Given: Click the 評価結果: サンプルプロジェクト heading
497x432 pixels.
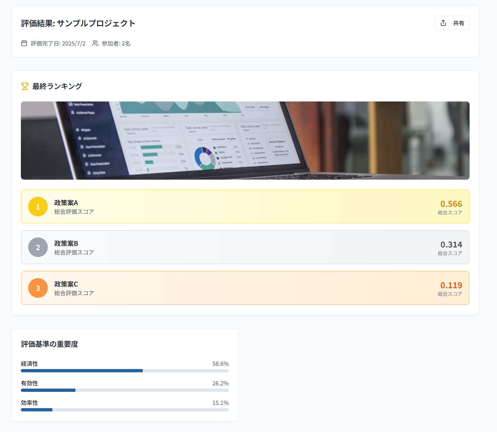Looking at the screenshot, I should point(78,23).
